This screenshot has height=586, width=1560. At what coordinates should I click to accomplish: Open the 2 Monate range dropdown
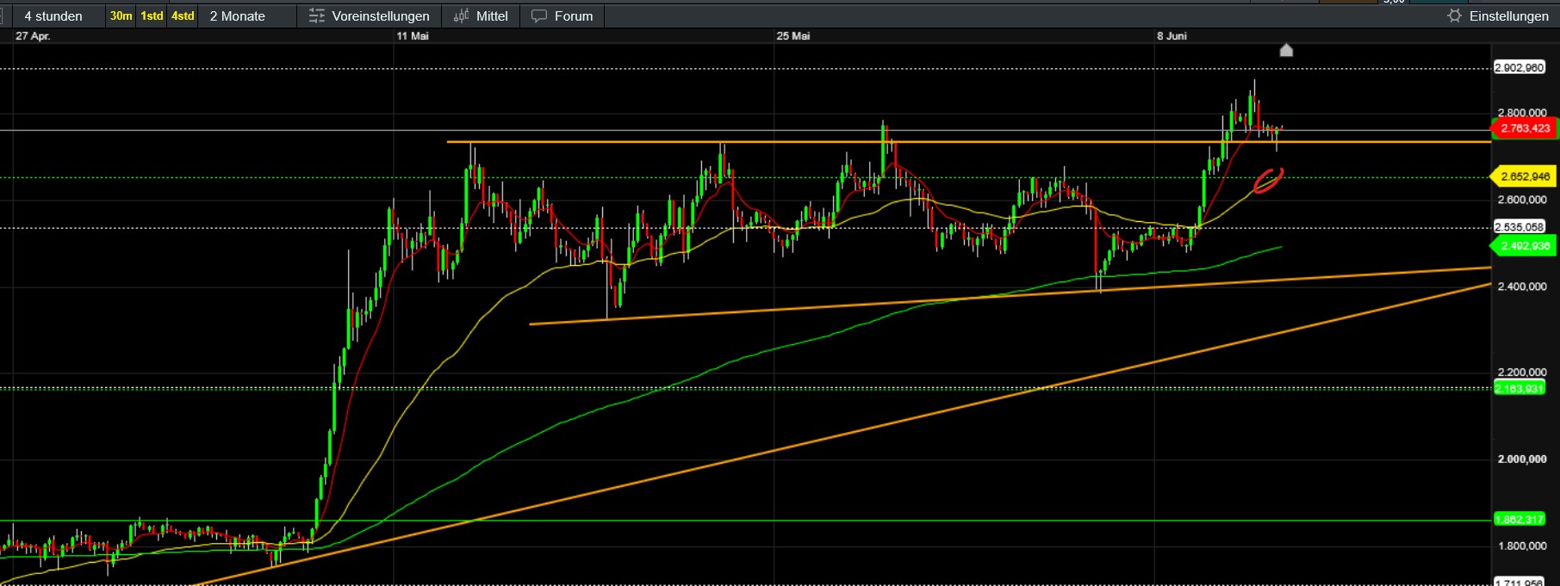coord(238,16)
